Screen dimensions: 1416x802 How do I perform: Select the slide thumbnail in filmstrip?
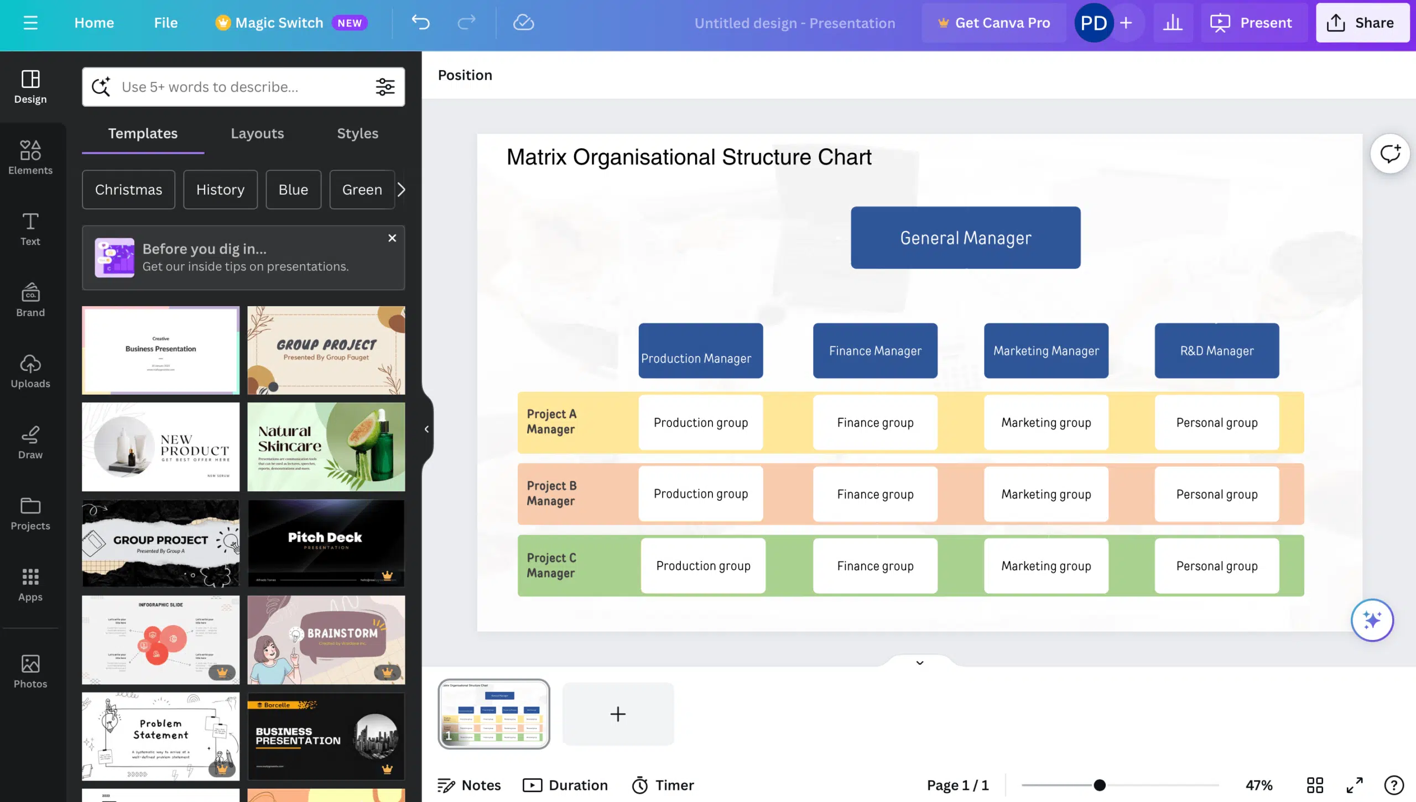tap(492, 714)
